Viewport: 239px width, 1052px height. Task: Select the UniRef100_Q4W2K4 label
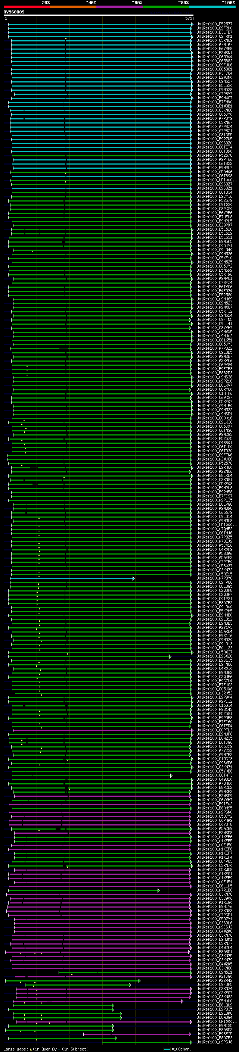click(214, 948)
